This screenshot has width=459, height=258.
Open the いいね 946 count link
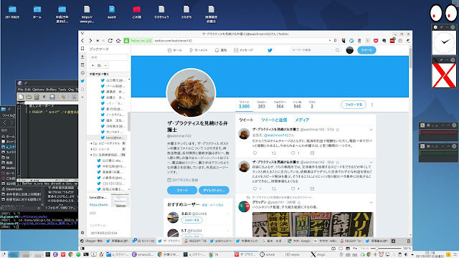(x=297, y=105)
